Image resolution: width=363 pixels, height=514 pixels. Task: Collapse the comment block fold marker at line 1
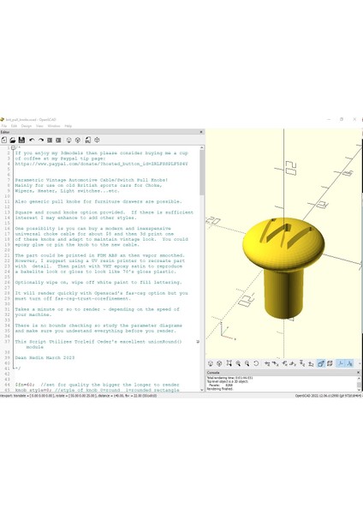coord(13,148)
